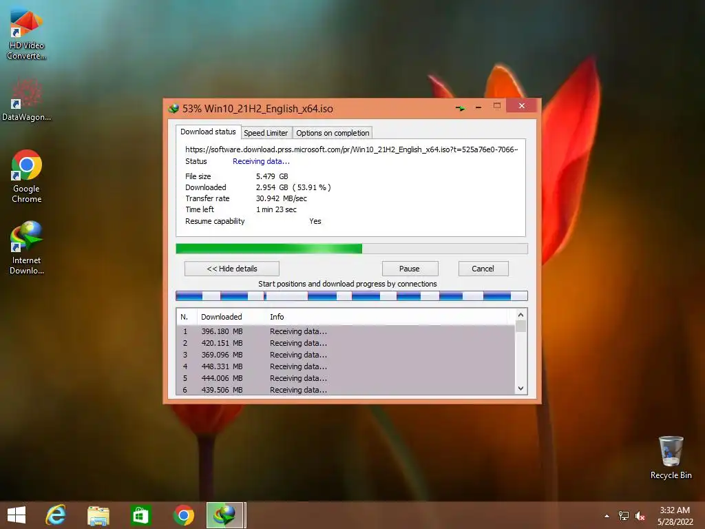
Task: Click downloaded value 2.954 GB
Action: [272, 187]
